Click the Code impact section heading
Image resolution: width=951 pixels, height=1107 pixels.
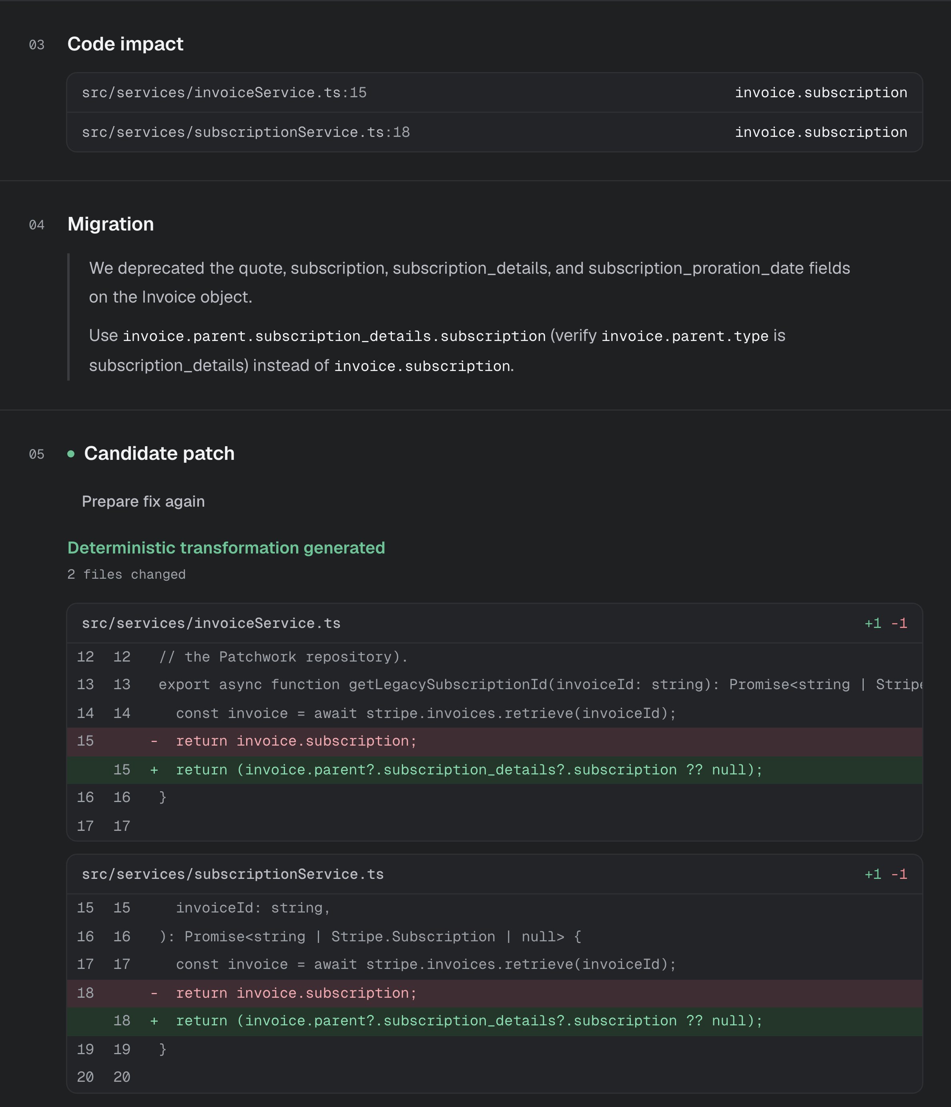pyautogui.click(x=125, y=44)
